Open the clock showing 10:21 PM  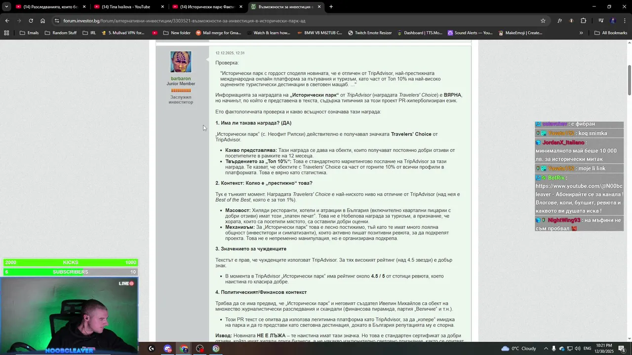[x=604, y=349]
